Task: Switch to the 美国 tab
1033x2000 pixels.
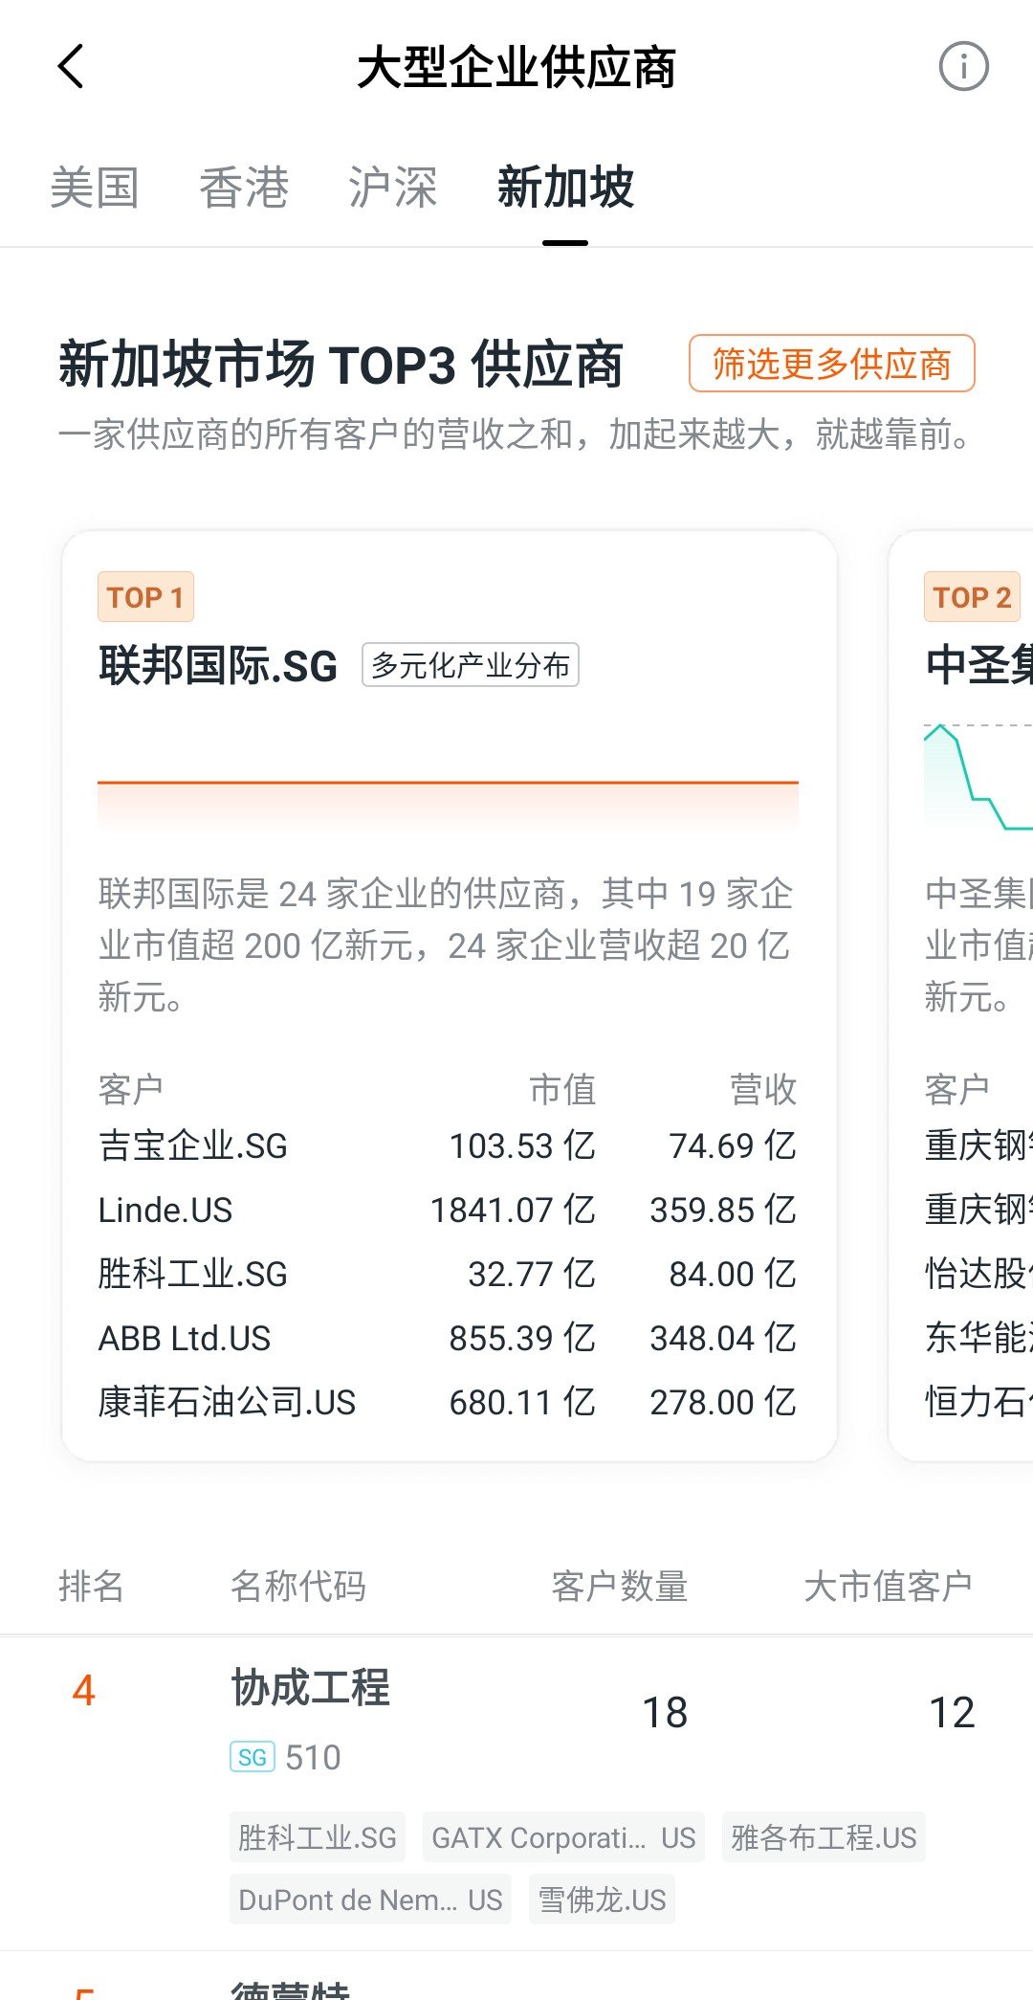Action: [94, 187]
